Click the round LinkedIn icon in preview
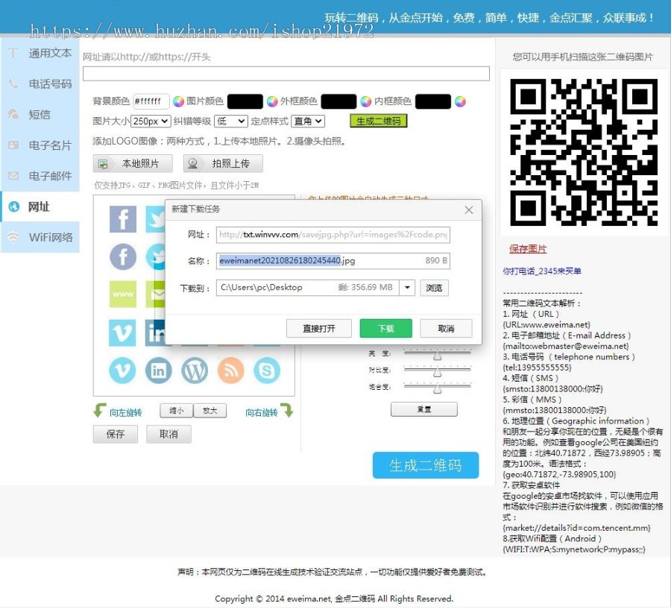 click(x=158, y=370)
